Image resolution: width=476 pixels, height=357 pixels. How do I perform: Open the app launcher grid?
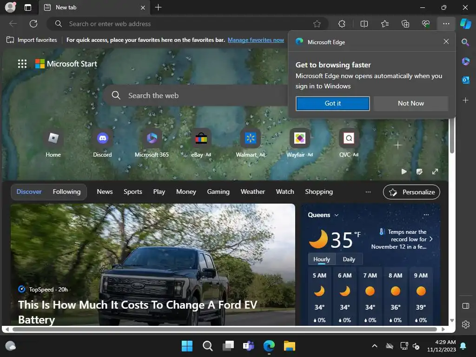click(x=22, y=64)
